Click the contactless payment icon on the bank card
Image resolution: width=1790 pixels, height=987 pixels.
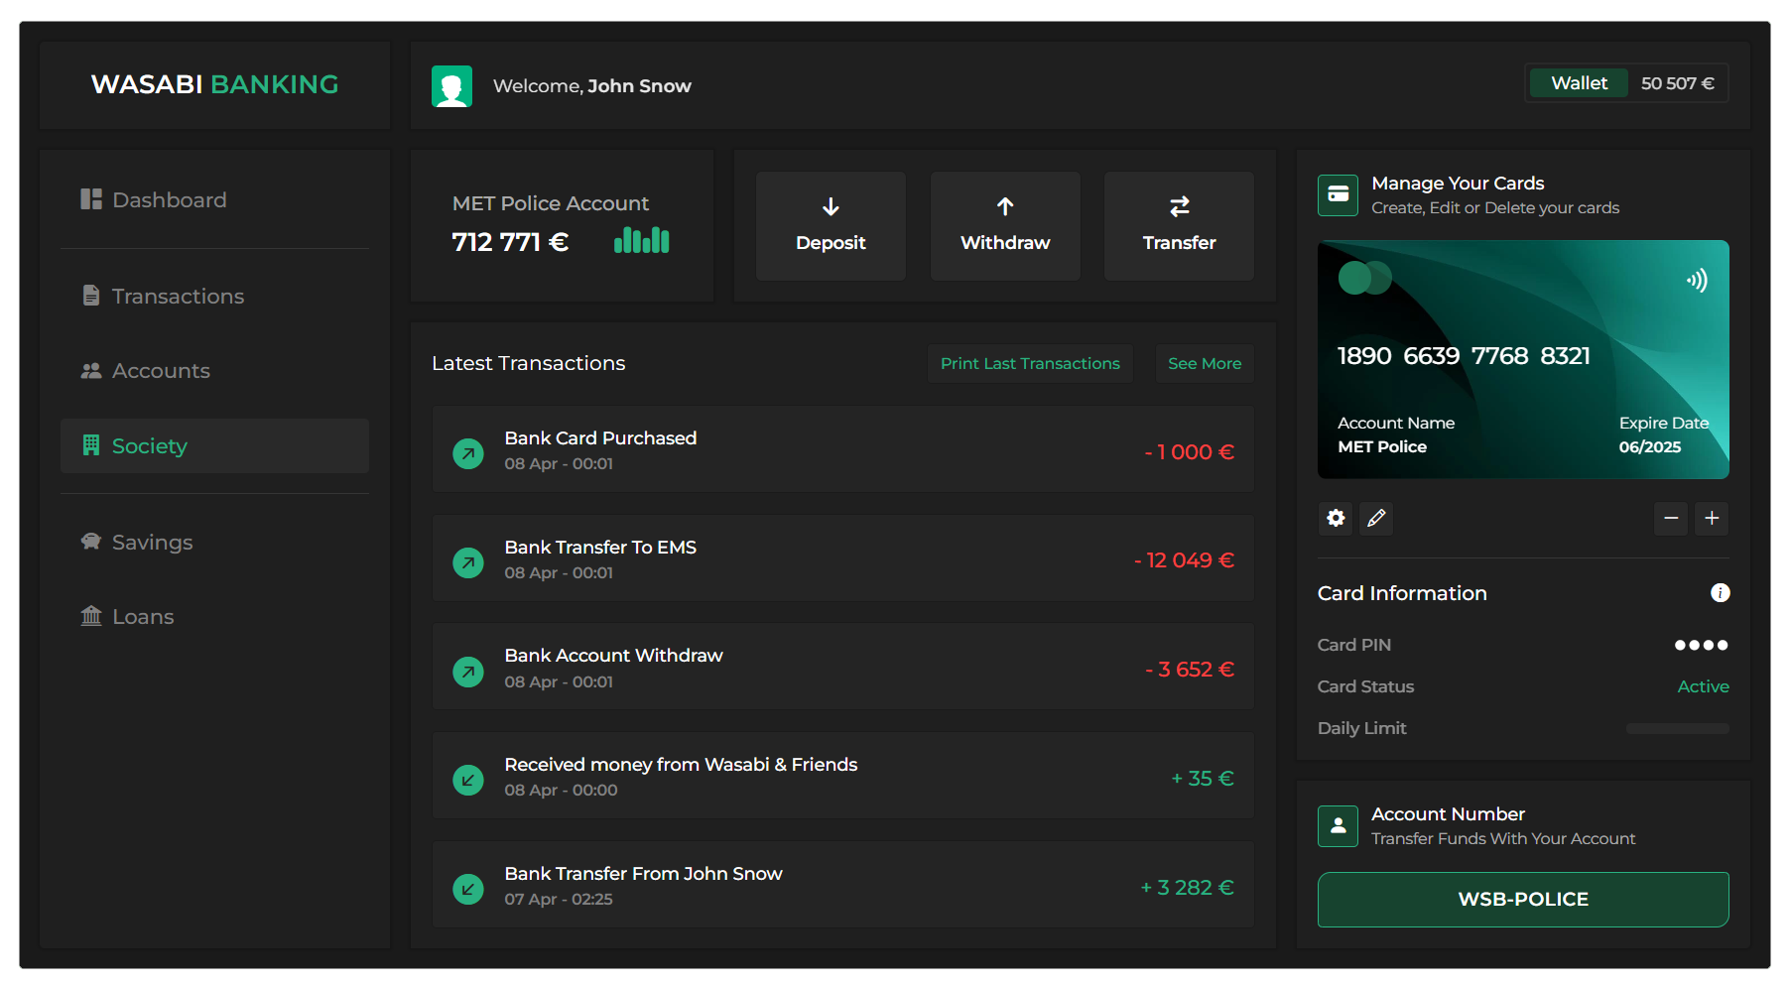click(1699, 280)
